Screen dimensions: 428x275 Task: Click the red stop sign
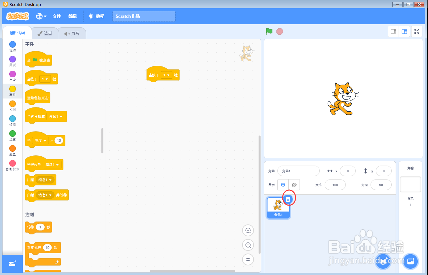[x=280, y=31]
